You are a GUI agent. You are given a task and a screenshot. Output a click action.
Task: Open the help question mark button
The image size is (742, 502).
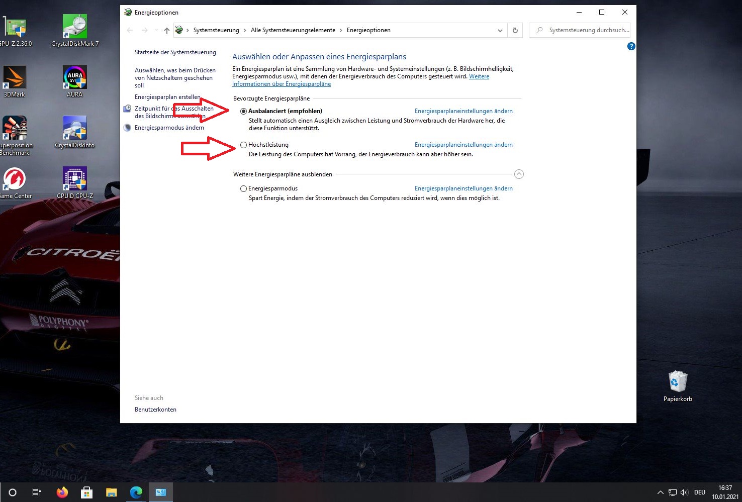631,46
